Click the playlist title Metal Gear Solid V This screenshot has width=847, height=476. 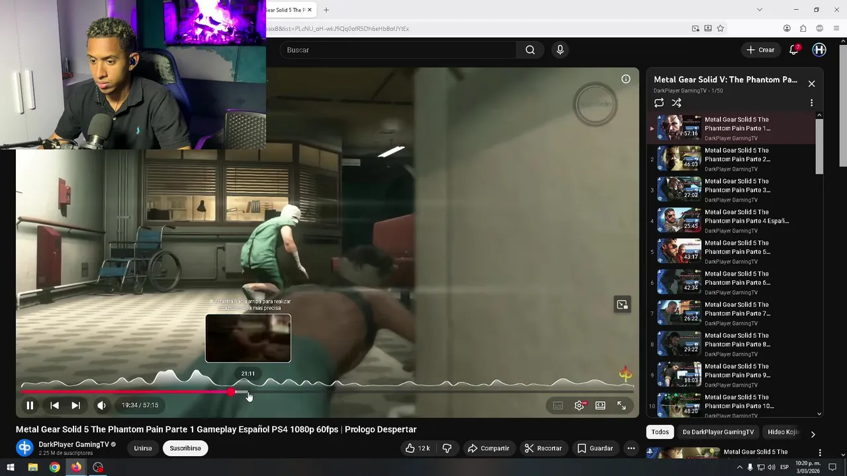click(725, 79)
